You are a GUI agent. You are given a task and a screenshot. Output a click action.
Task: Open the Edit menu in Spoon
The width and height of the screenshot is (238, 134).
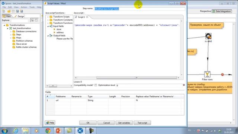(10, 7)
